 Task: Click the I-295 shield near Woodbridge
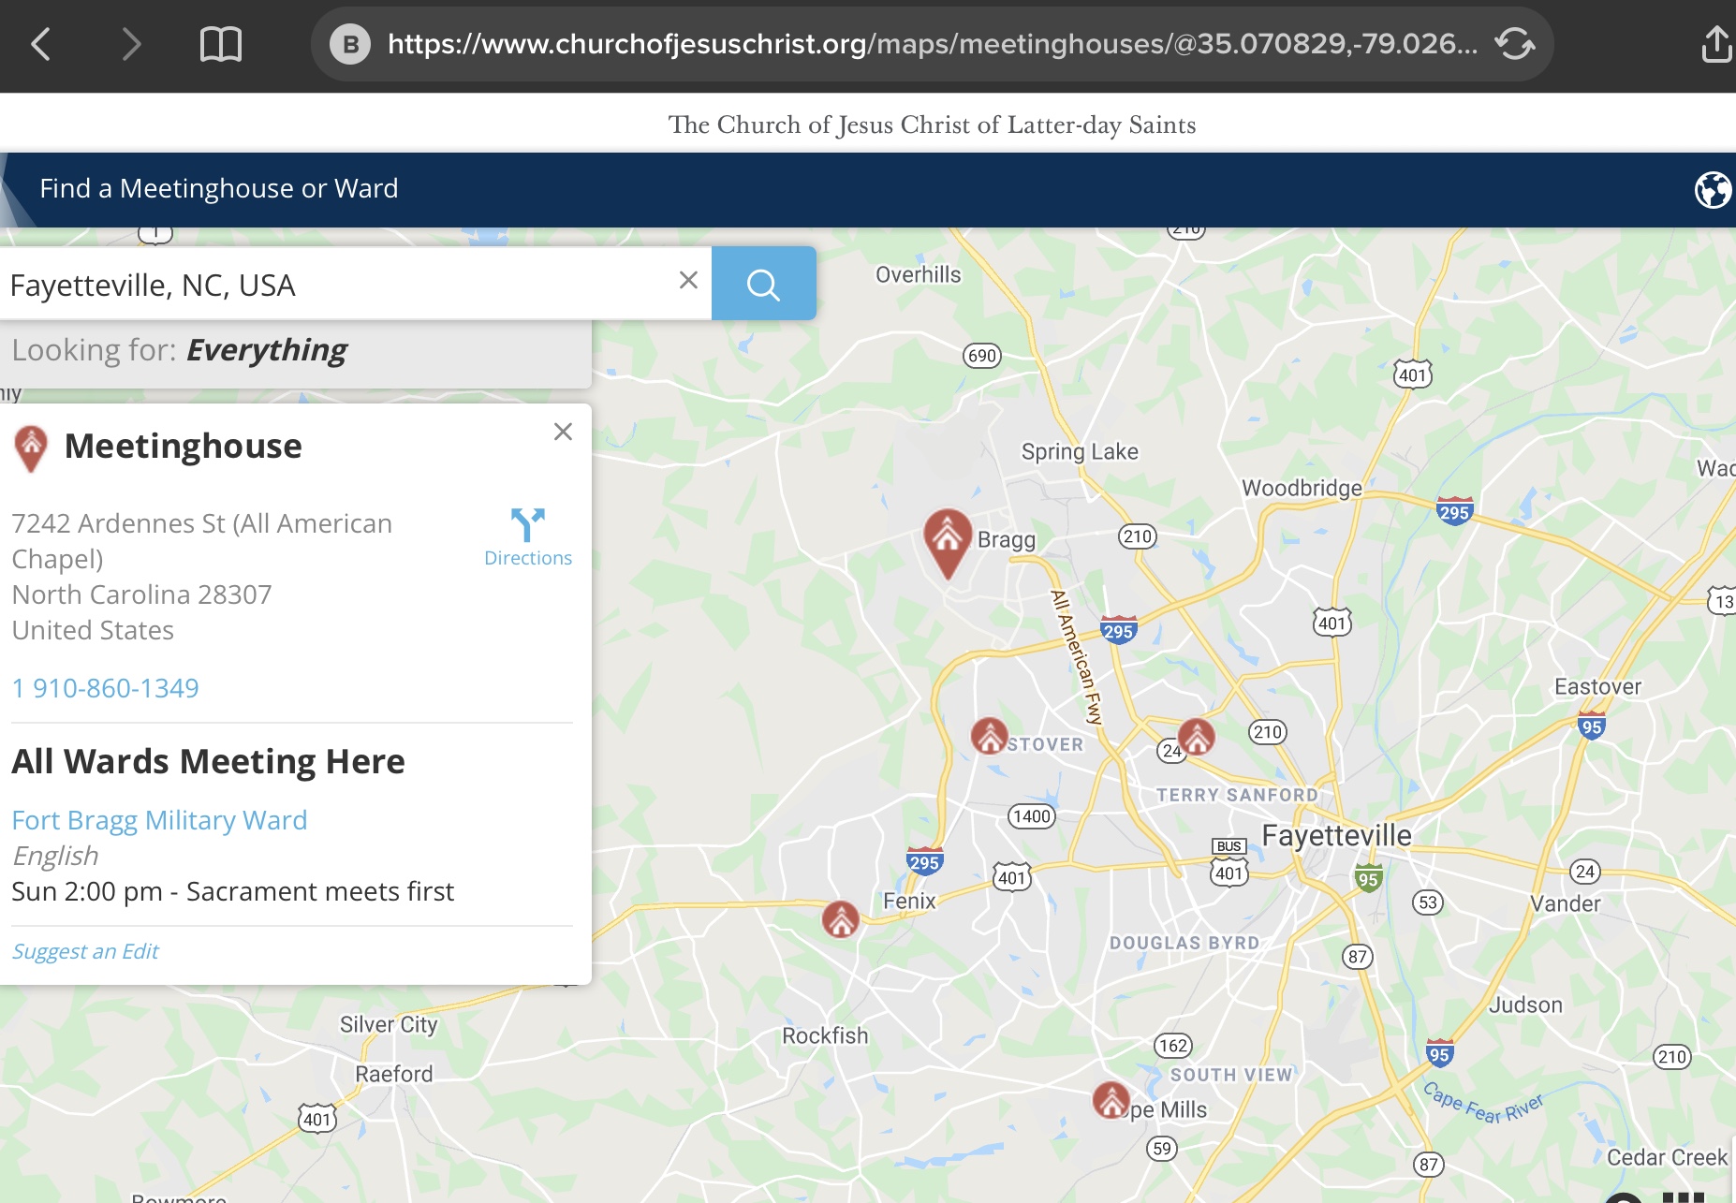point(1454,511)
